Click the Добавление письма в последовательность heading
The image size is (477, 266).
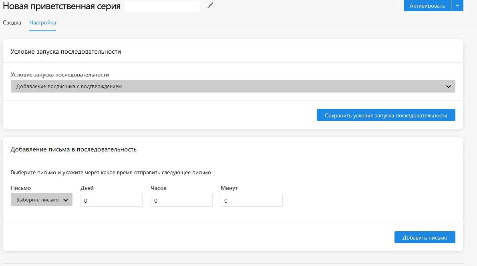(74, 149)
